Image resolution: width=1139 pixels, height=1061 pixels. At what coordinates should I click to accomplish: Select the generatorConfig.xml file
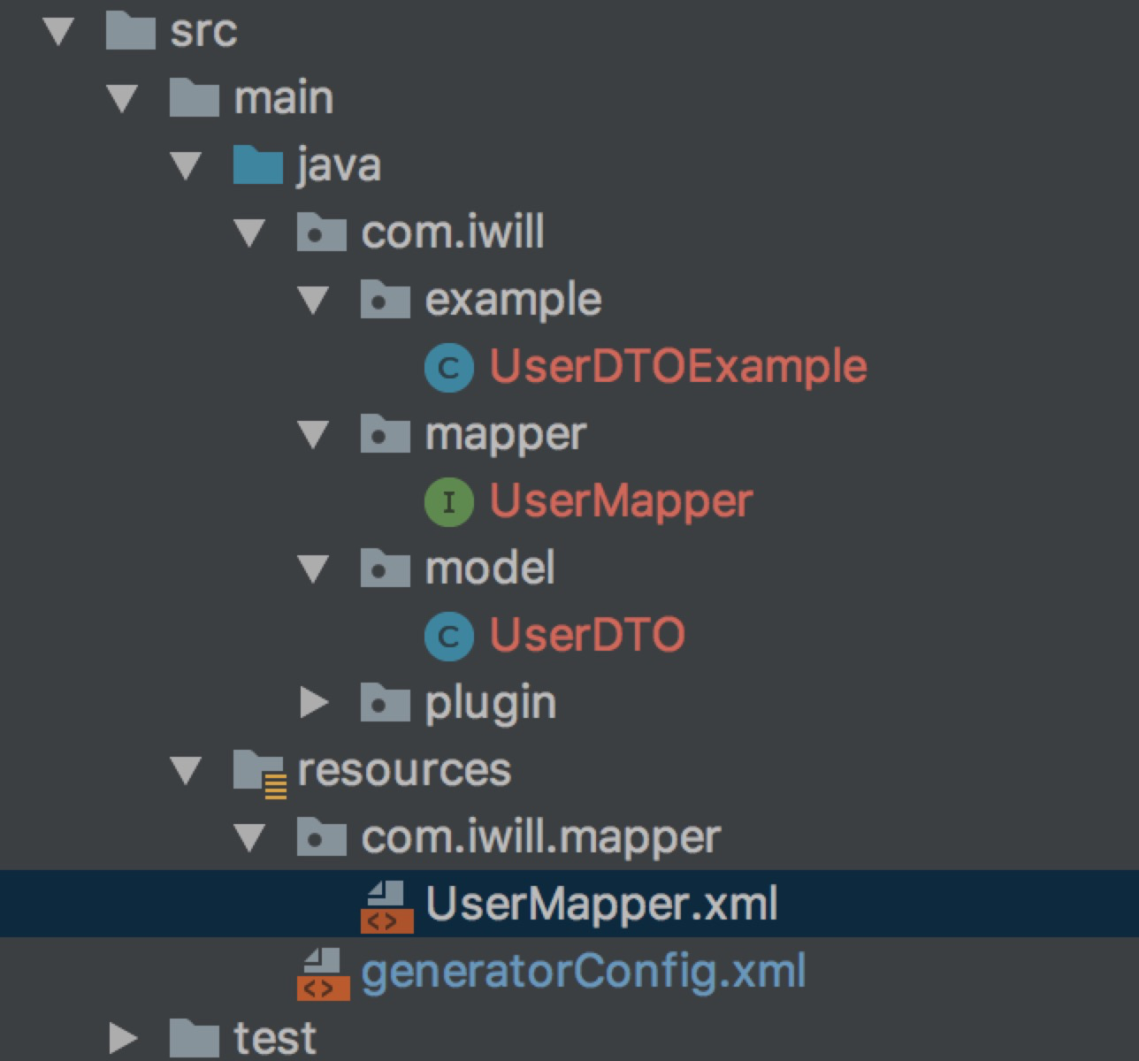click(x=583, y=973)
